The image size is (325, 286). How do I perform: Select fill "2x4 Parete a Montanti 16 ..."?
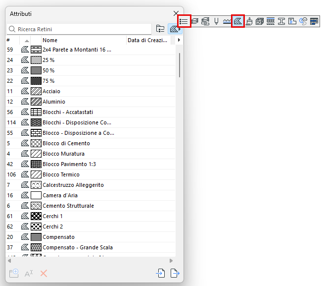91,50
